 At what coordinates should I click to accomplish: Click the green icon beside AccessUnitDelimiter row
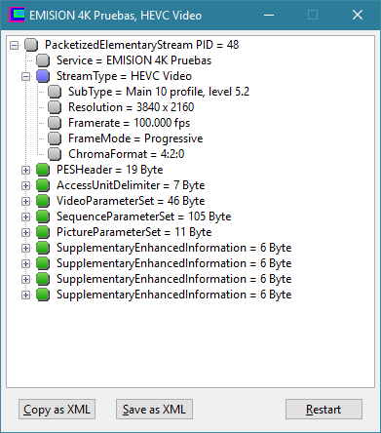click(x=43, y=185)
